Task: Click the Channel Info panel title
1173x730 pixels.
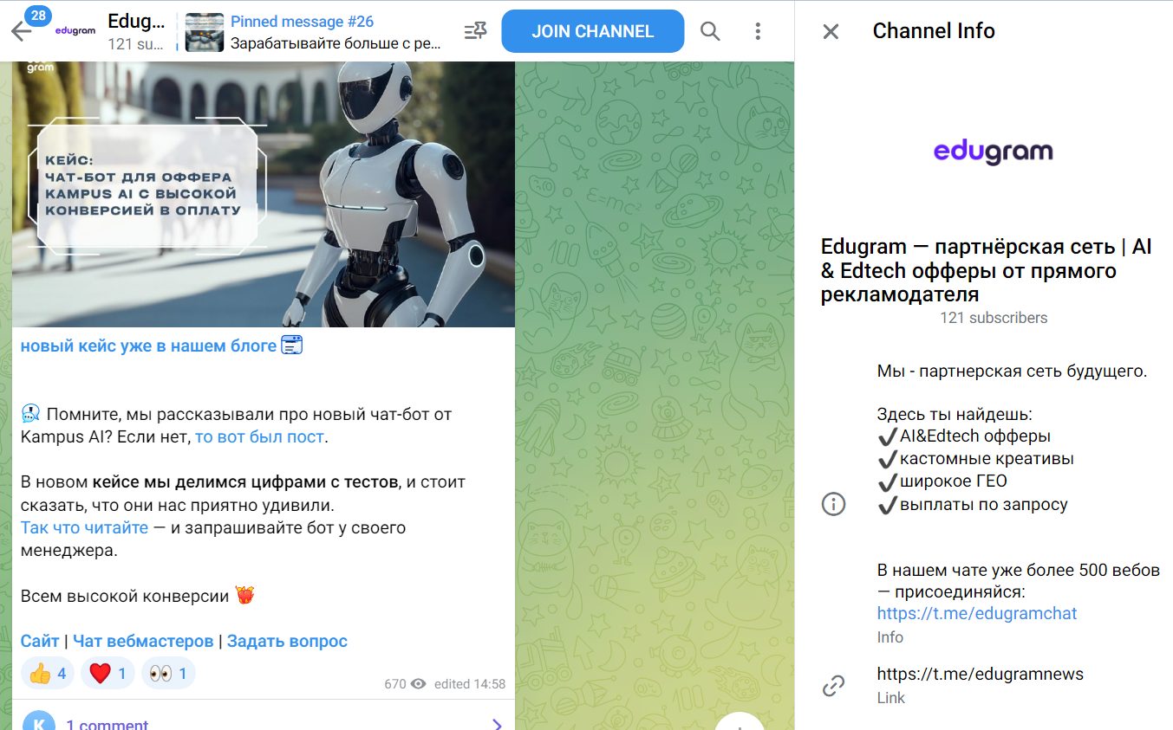Action: click(934, 31)
